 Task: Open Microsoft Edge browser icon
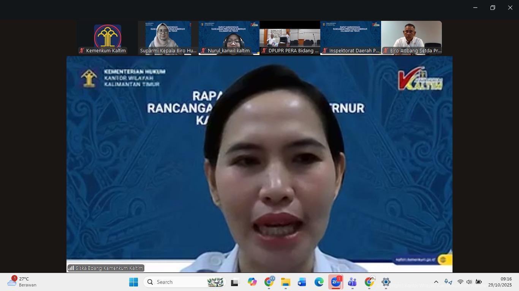pyautogui.click(x=319, y=282)
